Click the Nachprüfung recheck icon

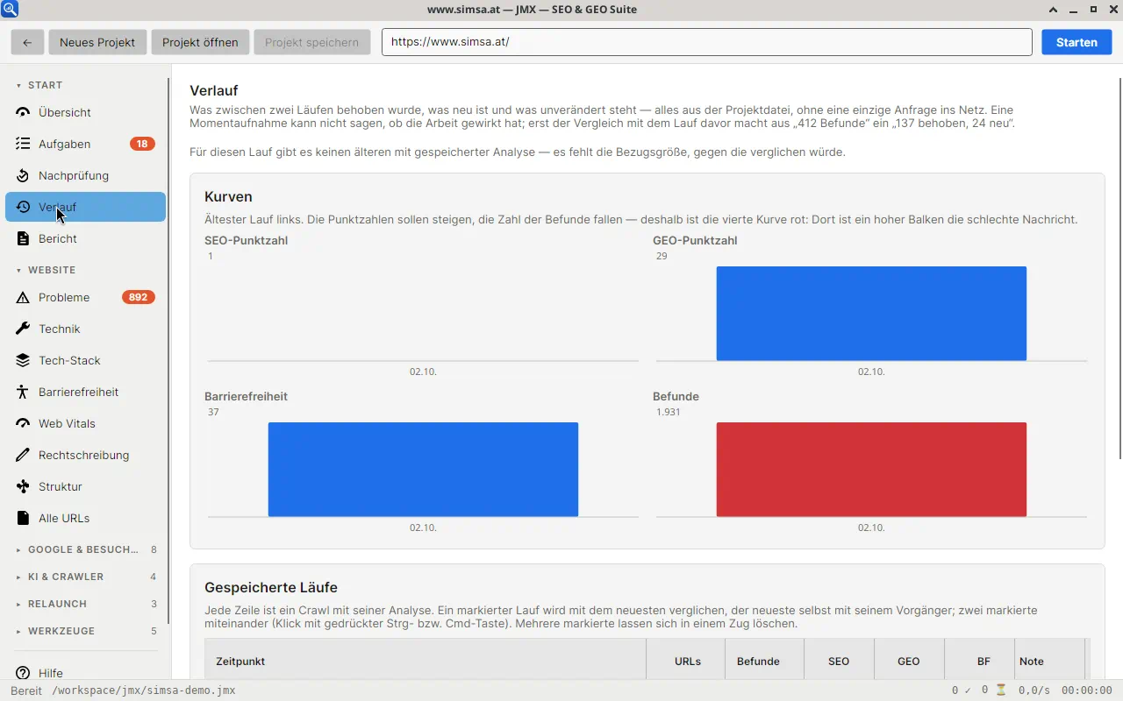point(23,175)
